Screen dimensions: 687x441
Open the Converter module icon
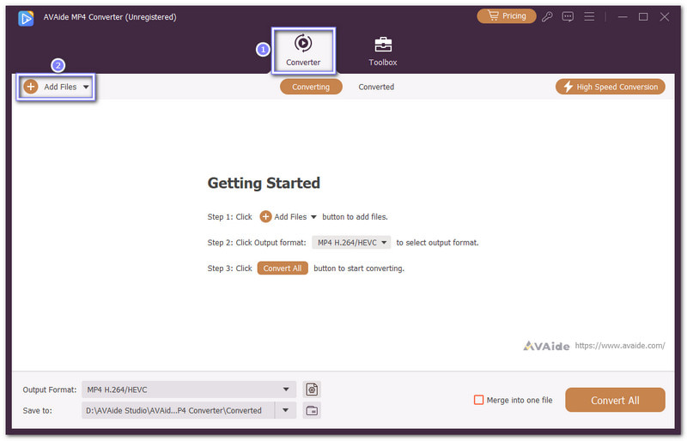303,45
